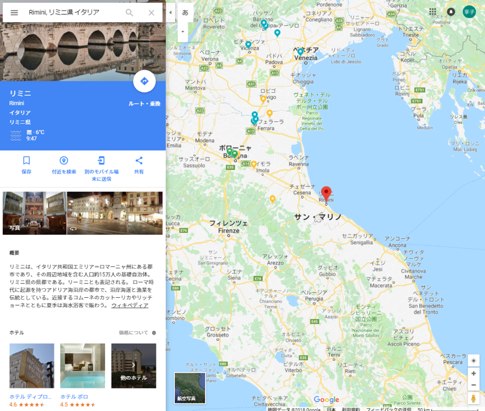Click 他のホテル more hotels tile

click(134, 365)
